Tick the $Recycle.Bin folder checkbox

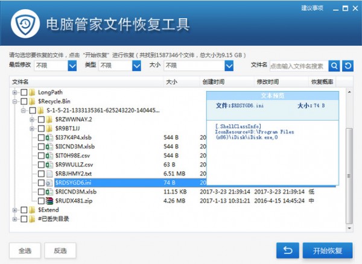tap(24, 101)
